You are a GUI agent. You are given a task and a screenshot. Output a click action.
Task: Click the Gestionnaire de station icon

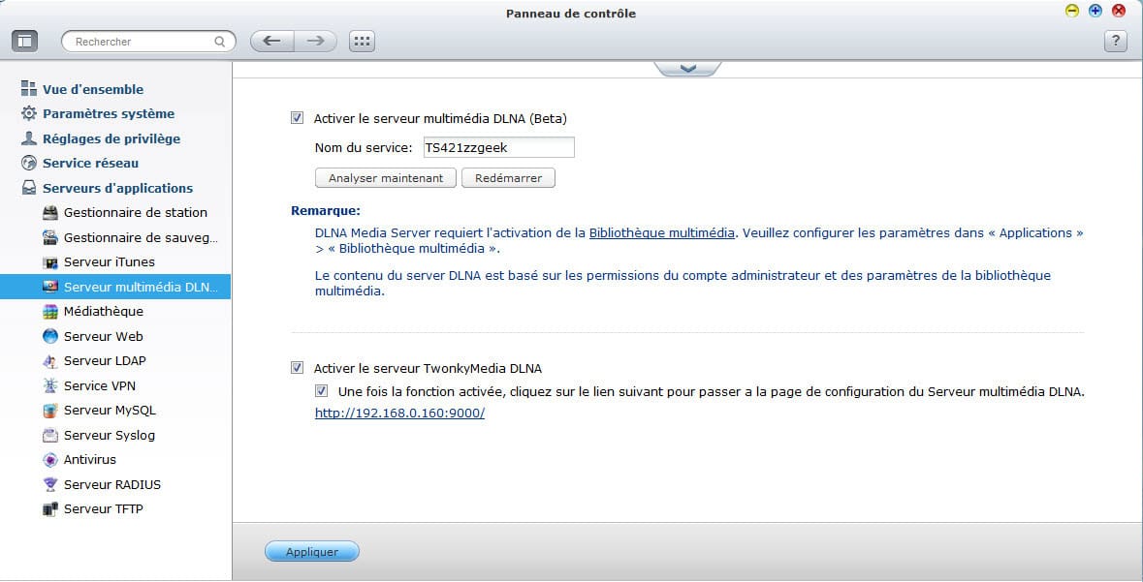pyautogui.click(x=50, y=213)
